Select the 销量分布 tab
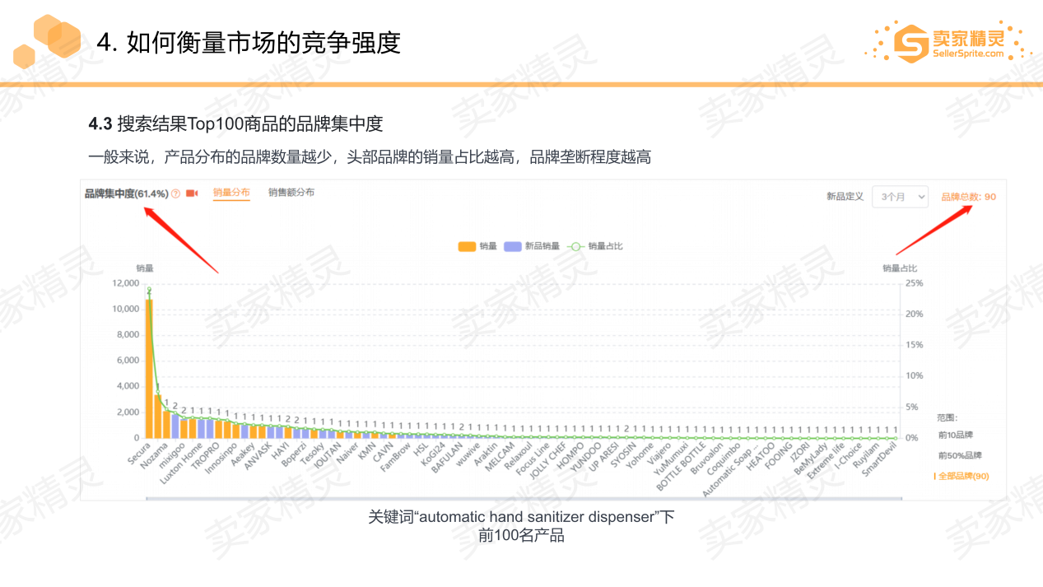1043x587 pixels. 231,193
